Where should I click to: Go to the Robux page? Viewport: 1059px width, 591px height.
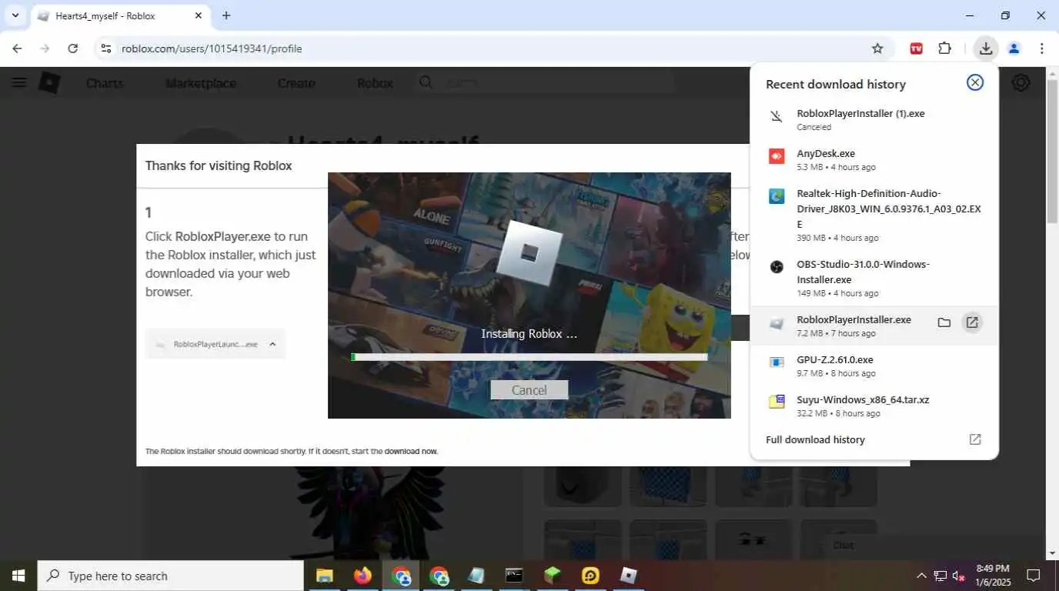(x=375, y=83)
